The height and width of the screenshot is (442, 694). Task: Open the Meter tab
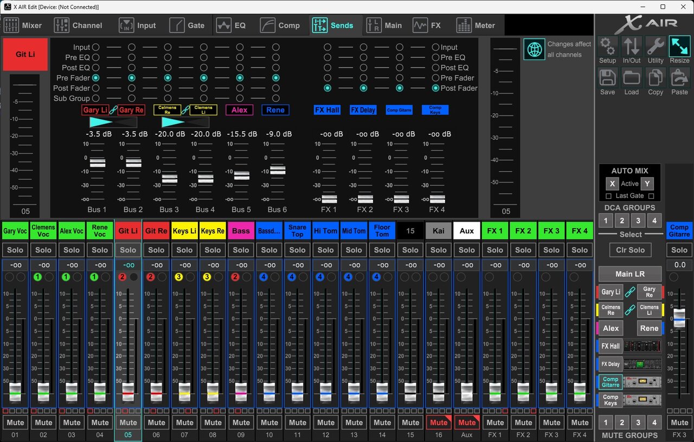476,25
